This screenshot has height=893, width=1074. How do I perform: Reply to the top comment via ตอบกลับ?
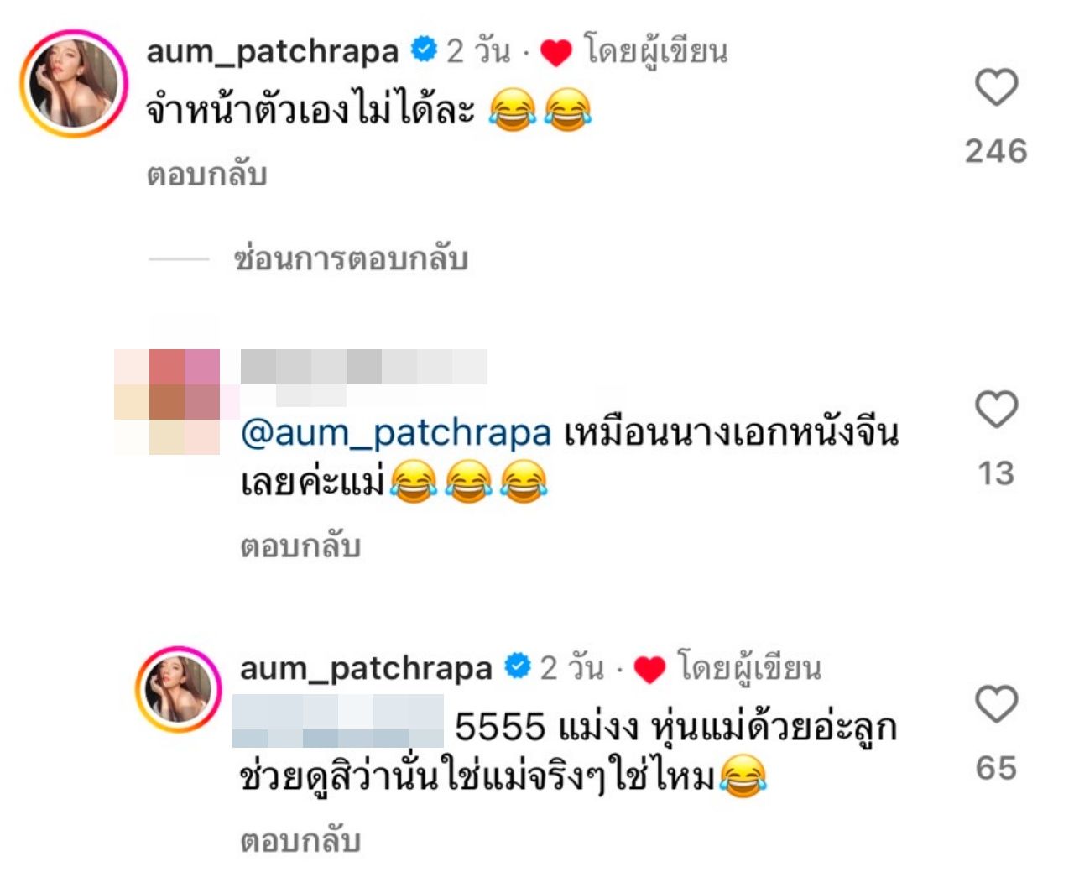(x=206, y=174)
